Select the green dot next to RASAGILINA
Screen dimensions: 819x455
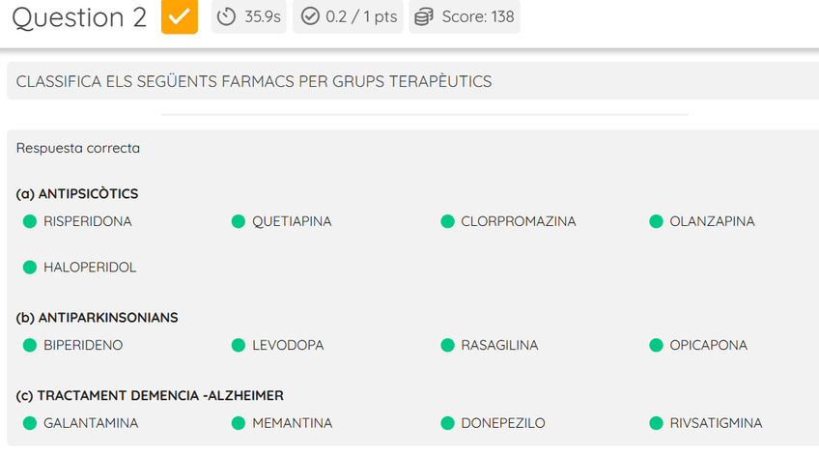pos(447,346)
